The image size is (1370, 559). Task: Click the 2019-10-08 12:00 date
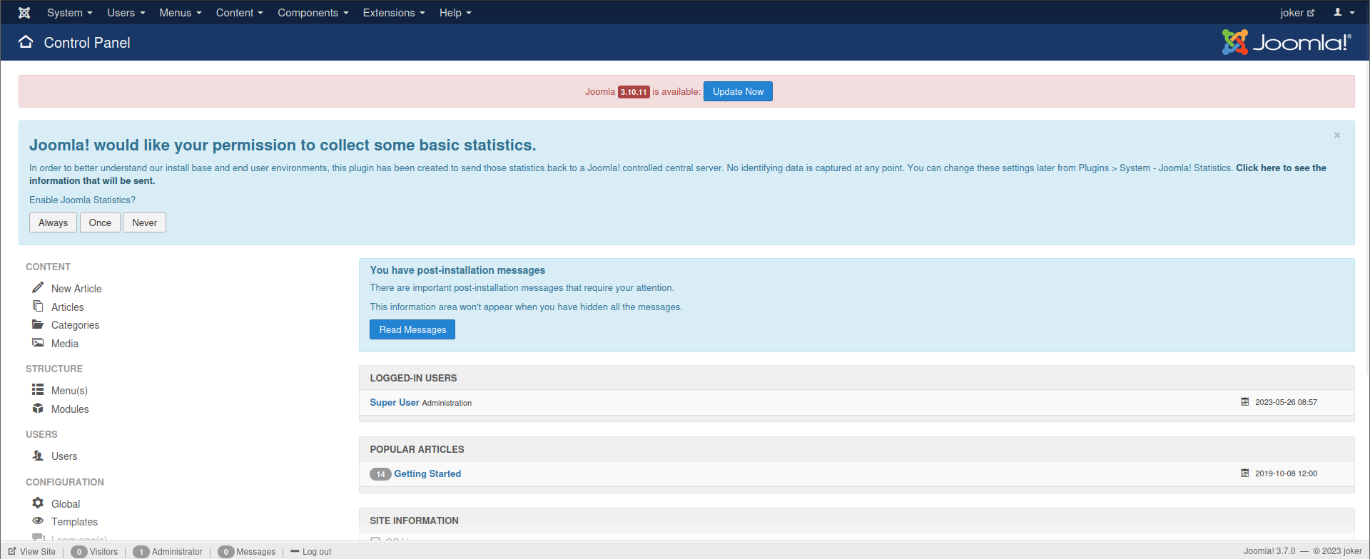point(1286,473)
